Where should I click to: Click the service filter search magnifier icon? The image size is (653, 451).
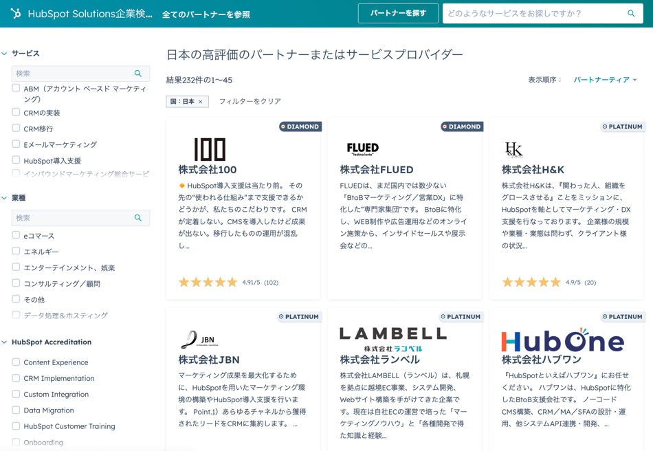point(138,74)
